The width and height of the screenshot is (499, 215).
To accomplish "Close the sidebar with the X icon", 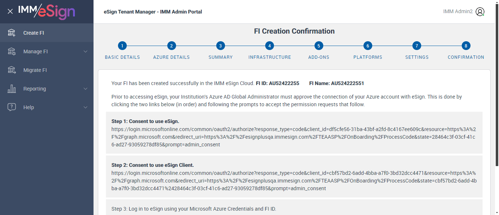I will click(x=10, y=11).
